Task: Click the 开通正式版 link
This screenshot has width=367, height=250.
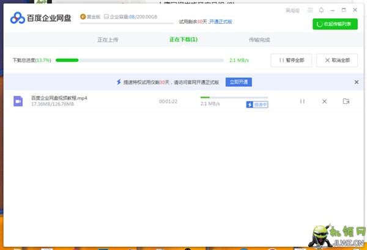Action: click(x=221, y=22)
